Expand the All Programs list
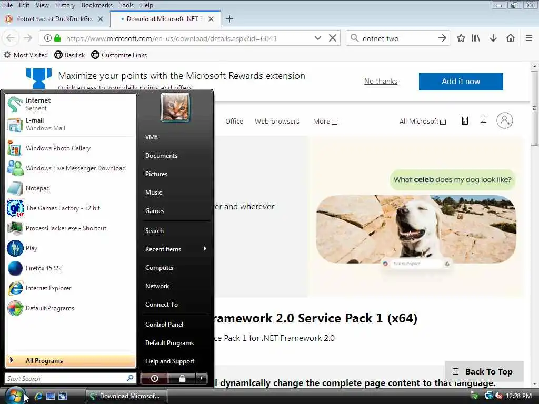The image size is (539, 404). pyautogui.click(x=71, y=361)
